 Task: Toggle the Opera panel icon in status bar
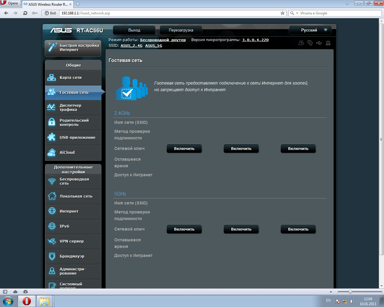point(5,292)
